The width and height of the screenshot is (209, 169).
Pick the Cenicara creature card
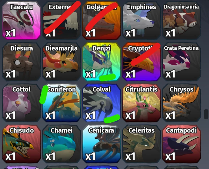pyautogui.click(x=102, y=144)
